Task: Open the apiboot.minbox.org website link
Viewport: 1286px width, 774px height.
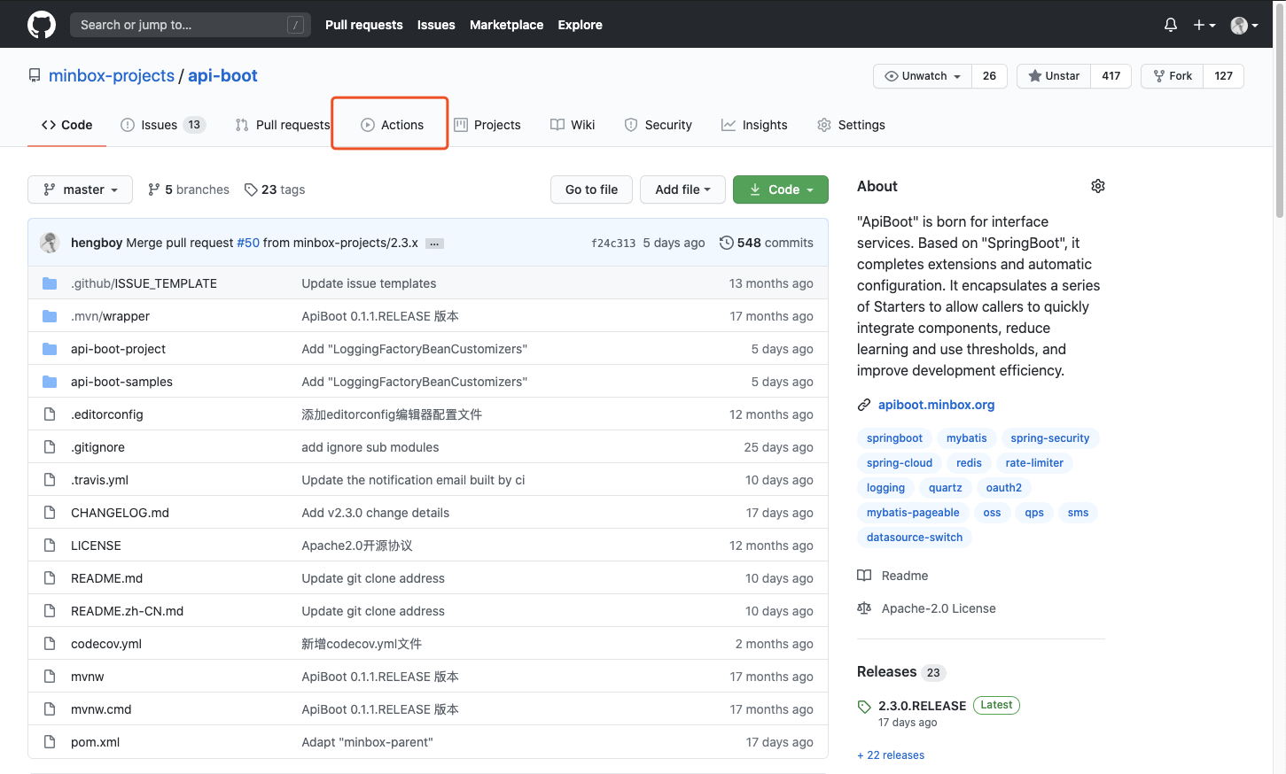Action: pyautogui.click(x=936, y=405)
